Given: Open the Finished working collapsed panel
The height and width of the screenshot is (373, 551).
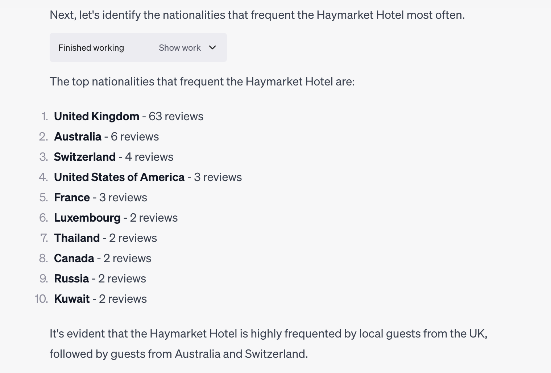Looking at the screenshot, I should (x=138, y=47).
